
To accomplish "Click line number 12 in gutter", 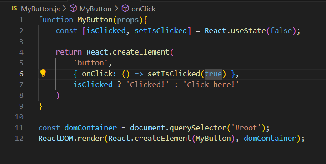I will tap(19, 139).
